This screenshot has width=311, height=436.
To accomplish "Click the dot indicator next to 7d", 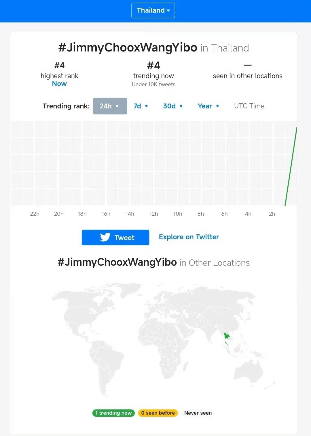I will click(146, 106).
